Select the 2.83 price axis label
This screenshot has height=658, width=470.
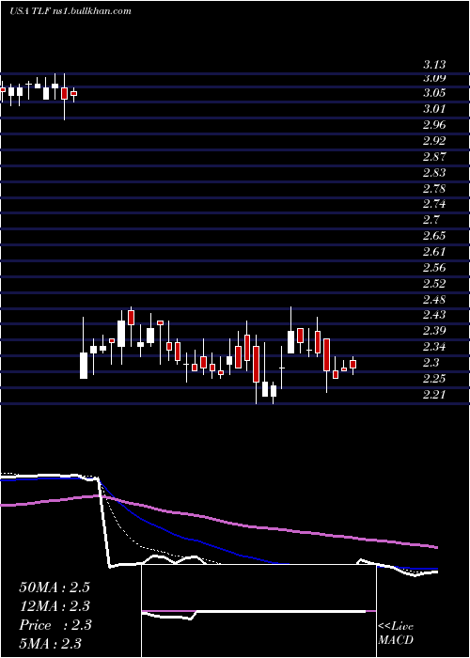click(434, 173)
